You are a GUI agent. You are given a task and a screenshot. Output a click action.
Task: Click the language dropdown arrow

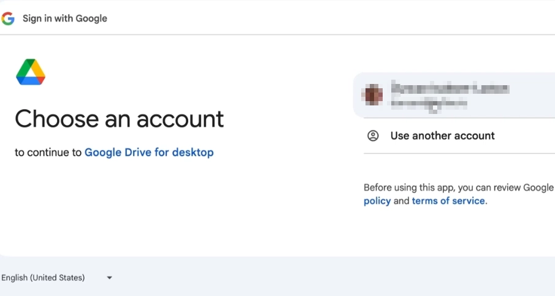[109, 278]
